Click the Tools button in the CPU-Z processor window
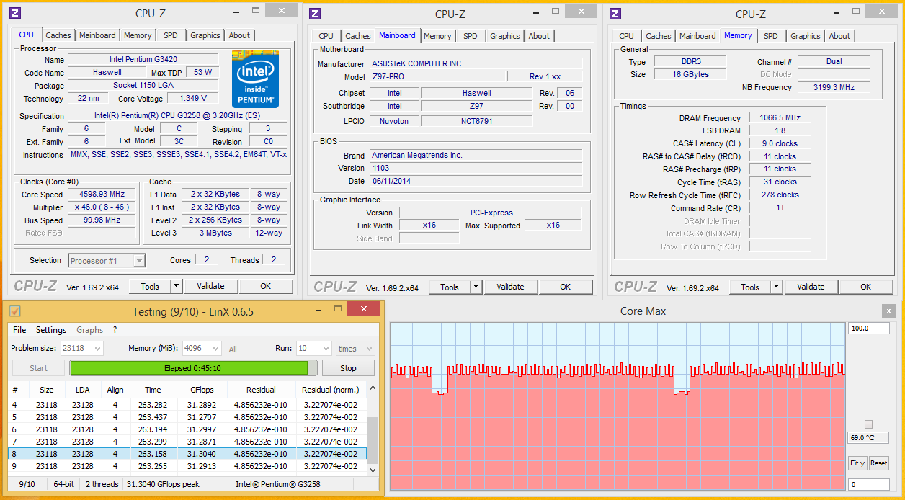The image size is (905, 500). point(150,287)
